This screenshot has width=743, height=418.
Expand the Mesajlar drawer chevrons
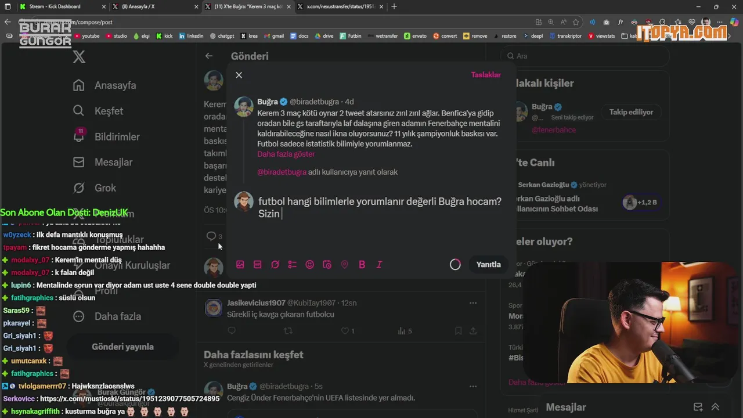715,407
